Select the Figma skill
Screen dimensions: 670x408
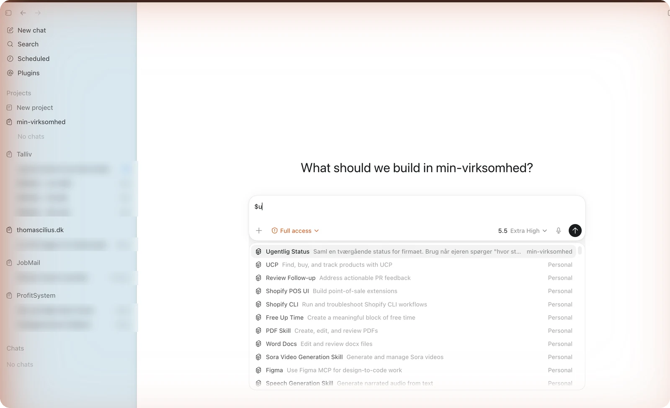pos(414,370)
